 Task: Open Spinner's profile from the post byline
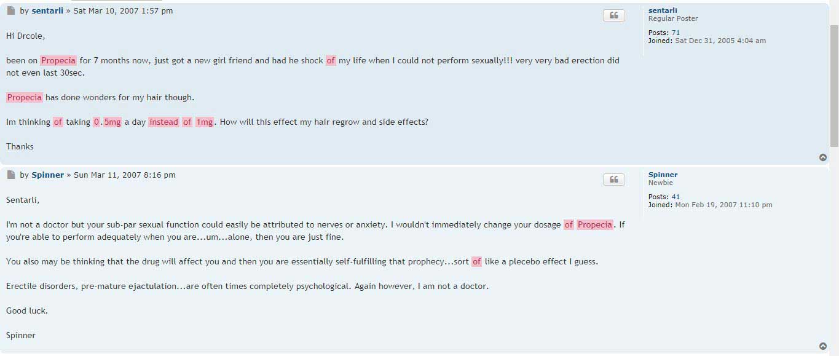(48, 175)
